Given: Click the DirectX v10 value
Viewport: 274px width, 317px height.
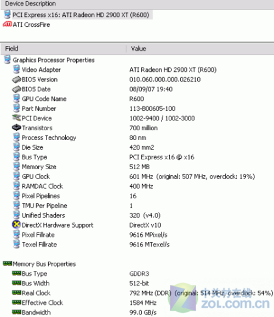Looking at the screenshot, I should pyautogui.click(x=145, y=225).
